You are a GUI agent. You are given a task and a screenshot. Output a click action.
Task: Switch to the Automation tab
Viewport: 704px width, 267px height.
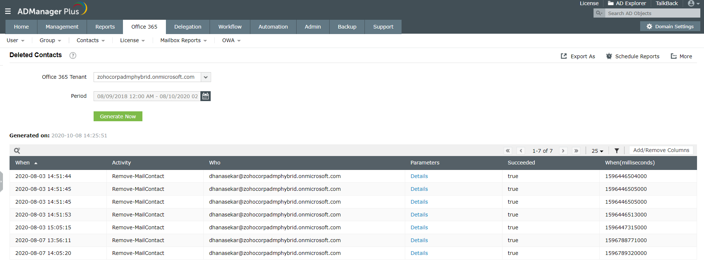pyautogui.click(x=273, y=27)
